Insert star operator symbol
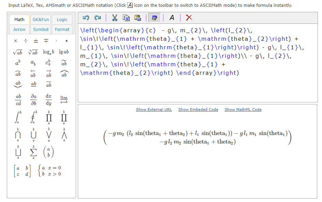 [67, 41]
